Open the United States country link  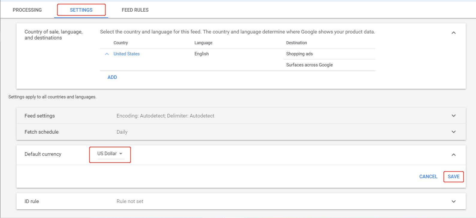pos(126,54)
